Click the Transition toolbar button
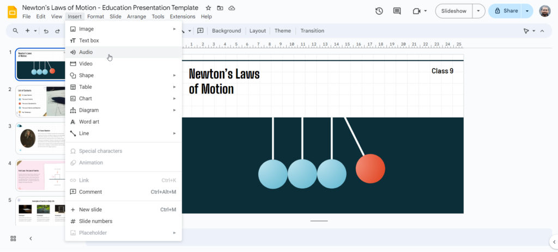Image resolution: width=558 pixels, height=252 pixels. tap(312, 31)
